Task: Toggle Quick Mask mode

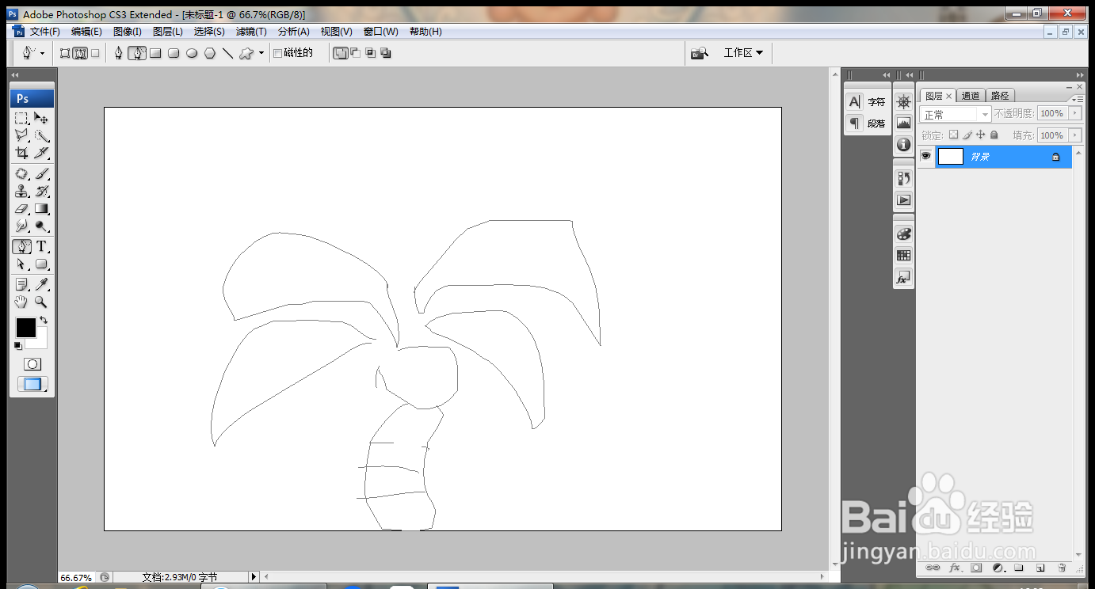Action: coord(32,364)
